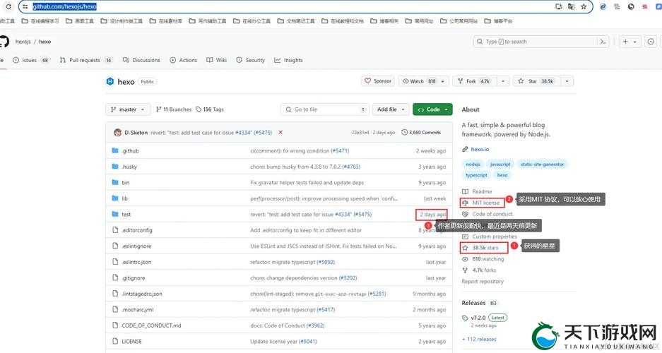This screenshot has width=662, height=353.
Task: Open the Security tab
Action: click(250, 60)
